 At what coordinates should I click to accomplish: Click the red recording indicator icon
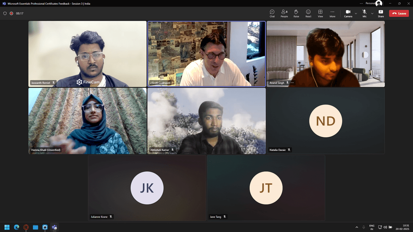pos(11,13)
